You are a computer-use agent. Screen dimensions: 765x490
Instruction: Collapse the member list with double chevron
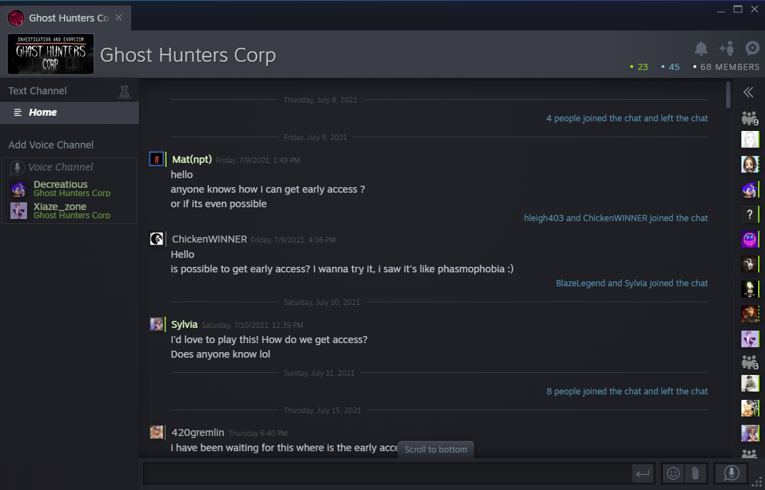(x=748, y=92)
